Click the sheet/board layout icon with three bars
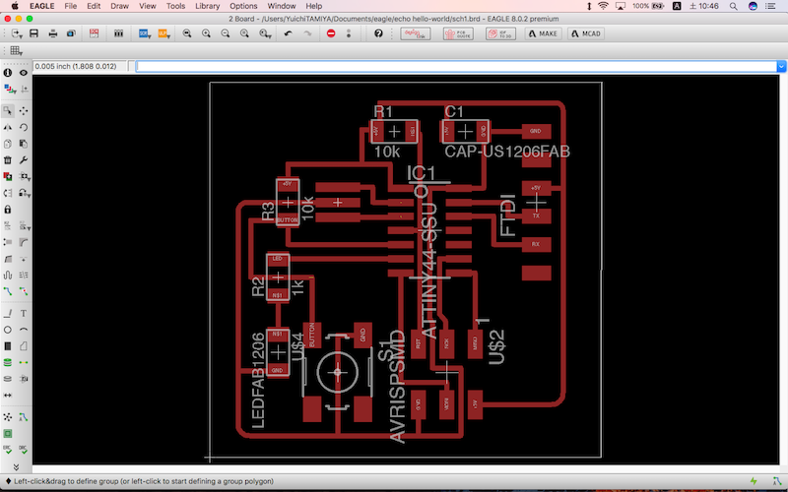Viewport: 788px width, 492px height. click(118, 33)
